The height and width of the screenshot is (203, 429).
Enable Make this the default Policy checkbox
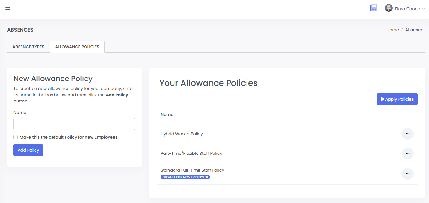[x=15, y=137]
